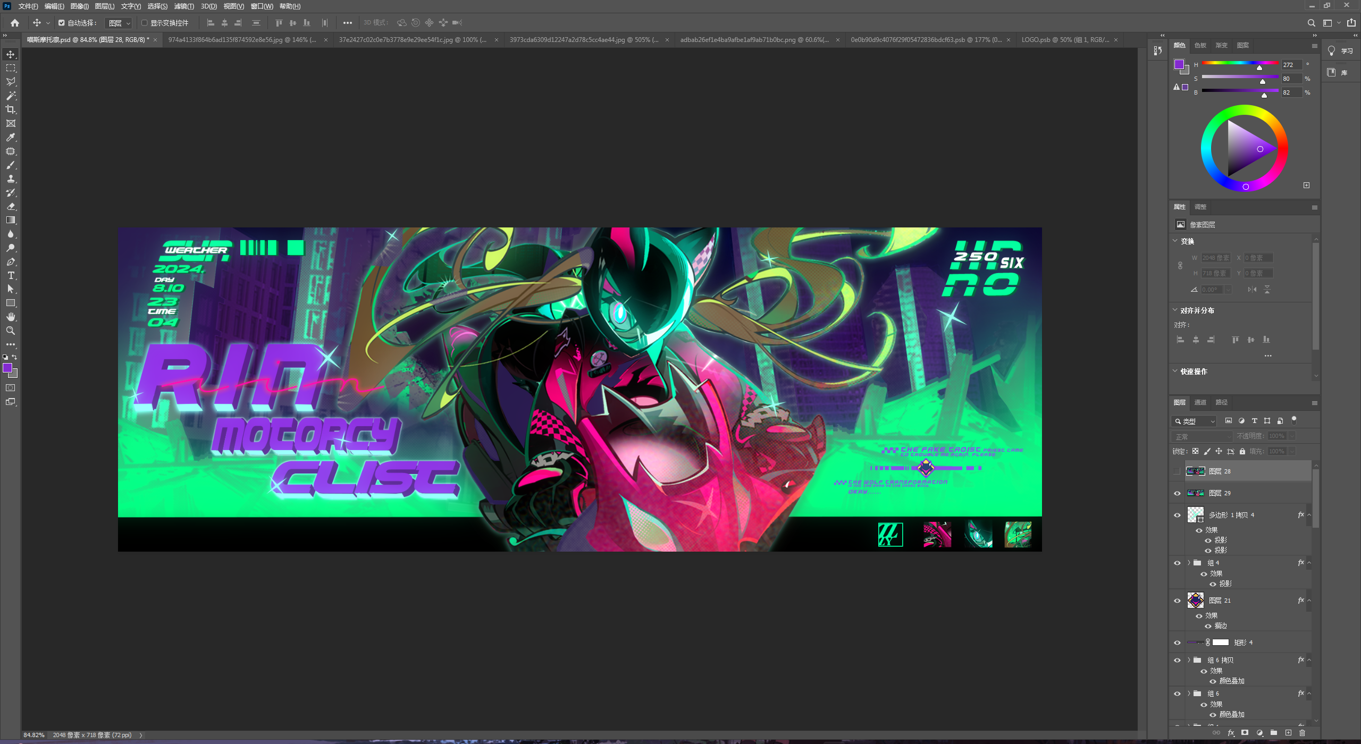This screenshot has width=1361, height=744.
Task: Hide the 组 4 group
Action: pos(1177,563)
